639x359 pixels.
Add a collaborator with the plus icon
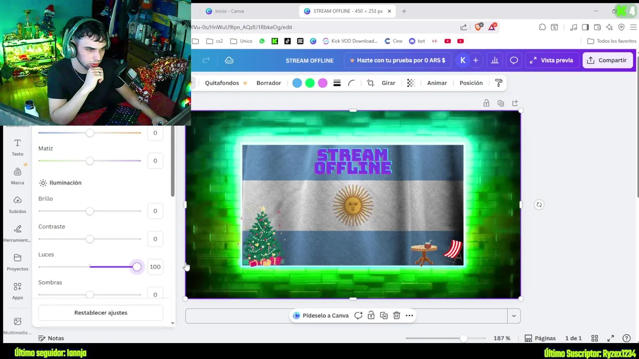pyautogui.click(x=476, y=60)
